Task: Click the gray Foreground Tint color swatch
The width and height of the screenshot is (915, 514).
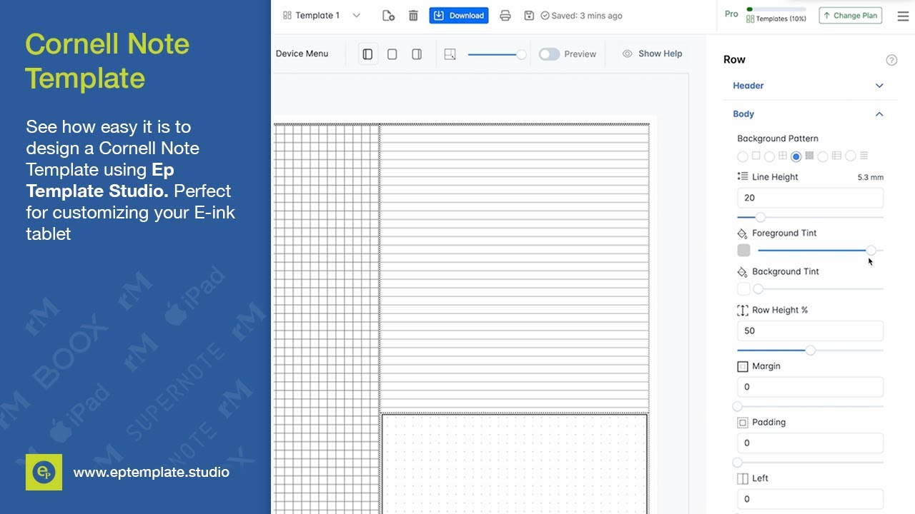Action: click(743, 251)
